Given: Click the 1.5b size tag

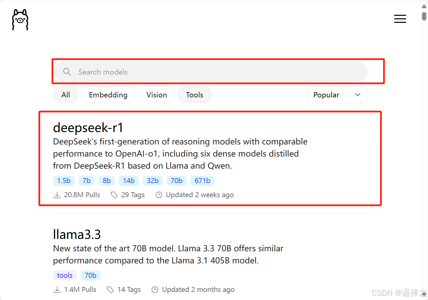Looking at the screenshot, I should [x=64, y=181].
